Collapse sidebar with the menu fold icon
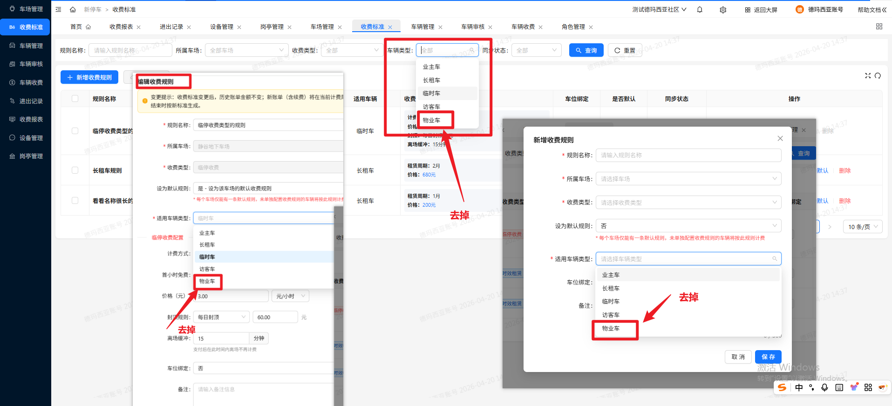892x406 pixels. pyautogui.click(x=59, y=10)
